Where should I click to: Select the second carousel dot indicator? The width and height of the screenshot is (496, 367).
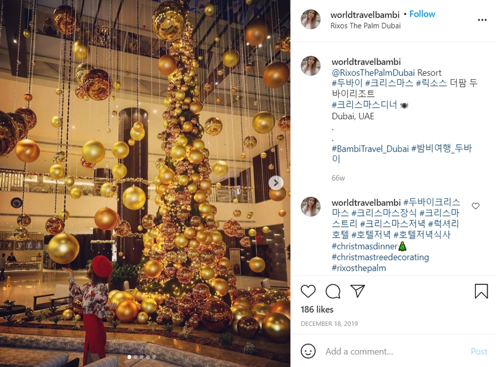tap(135, 357)
